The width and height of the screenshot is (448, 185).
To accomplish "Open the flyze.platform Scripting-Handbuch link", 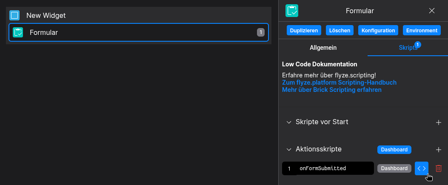I will pos(339,83).
